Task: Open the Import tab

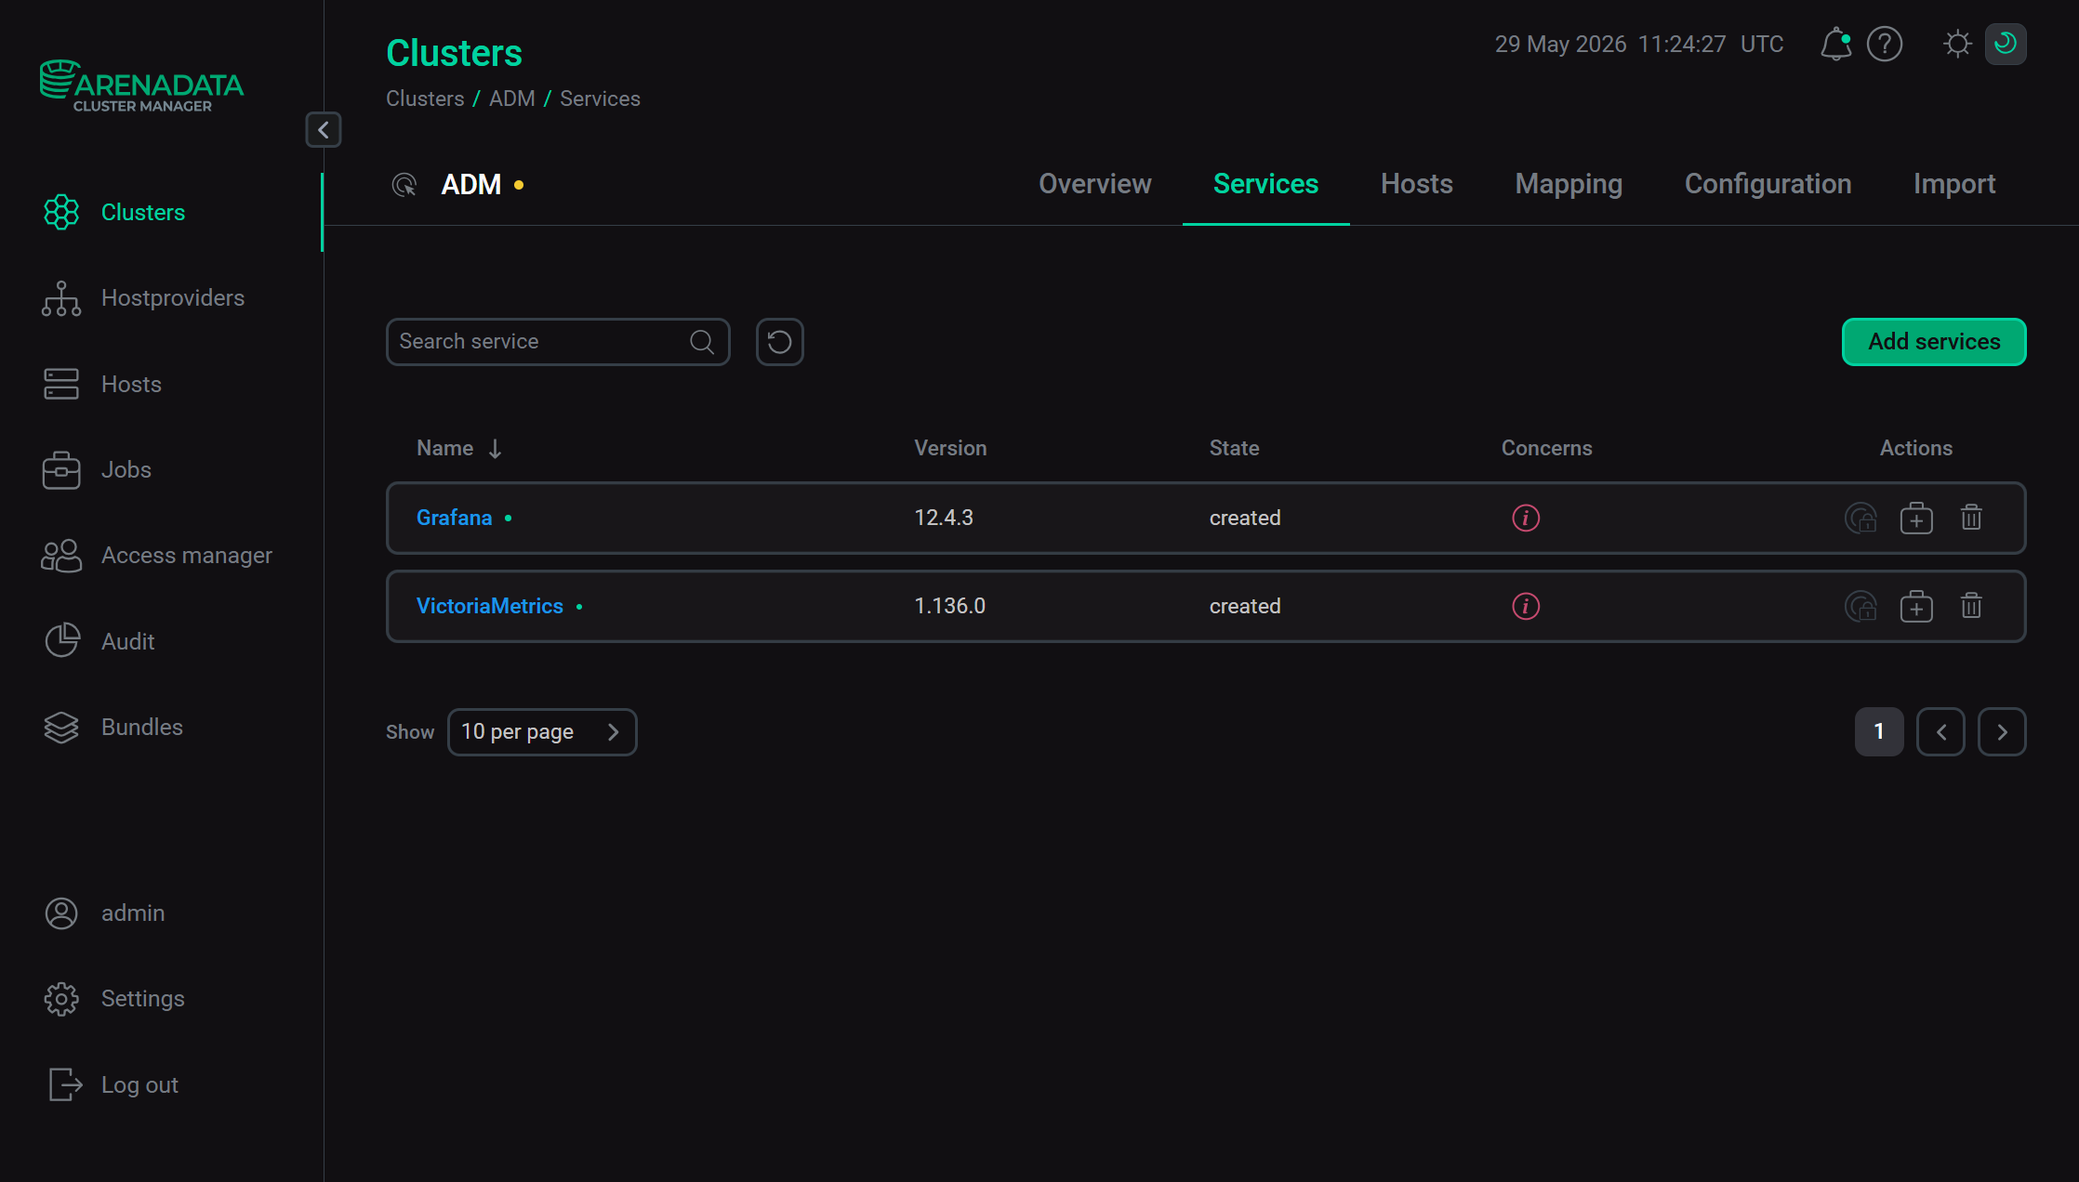Action: (x=1954, y=184)
